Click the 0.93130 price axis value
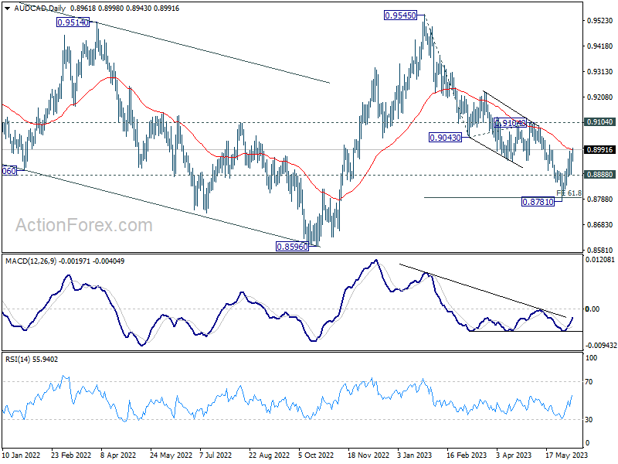The height and width of the screenshot is (464, 618). click(600, 72)
